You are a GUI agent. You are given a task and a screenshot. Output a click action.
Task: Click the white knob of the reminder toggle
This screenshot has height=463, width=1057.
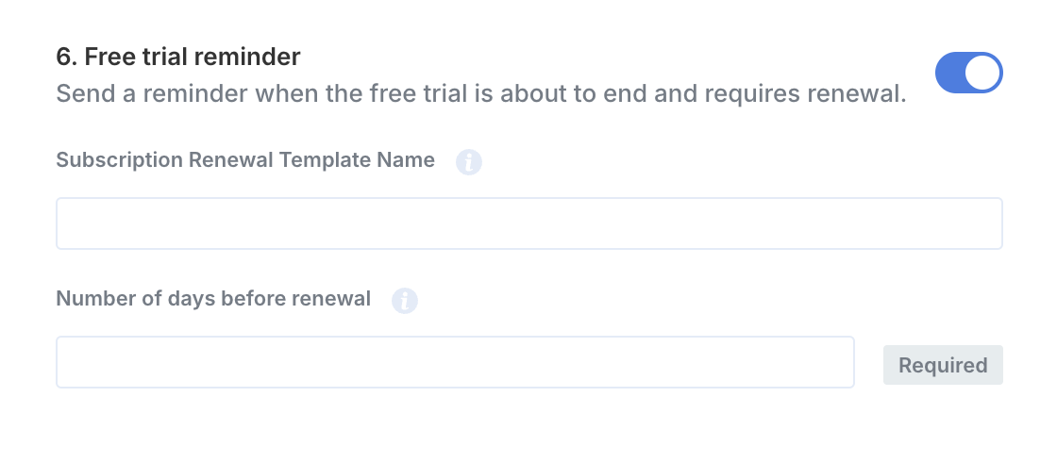[x=983, y=74]
